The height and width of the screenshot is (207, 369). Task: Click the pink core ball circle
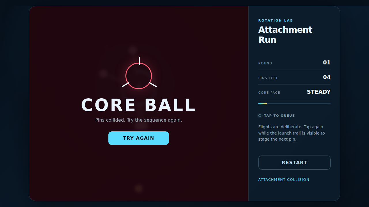coord(139,76)
